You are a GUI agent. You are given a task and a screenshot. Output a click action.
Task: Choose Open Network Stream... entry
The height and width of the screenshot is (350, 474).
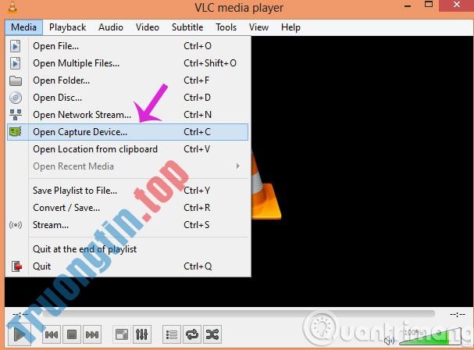tap(127, 115)
